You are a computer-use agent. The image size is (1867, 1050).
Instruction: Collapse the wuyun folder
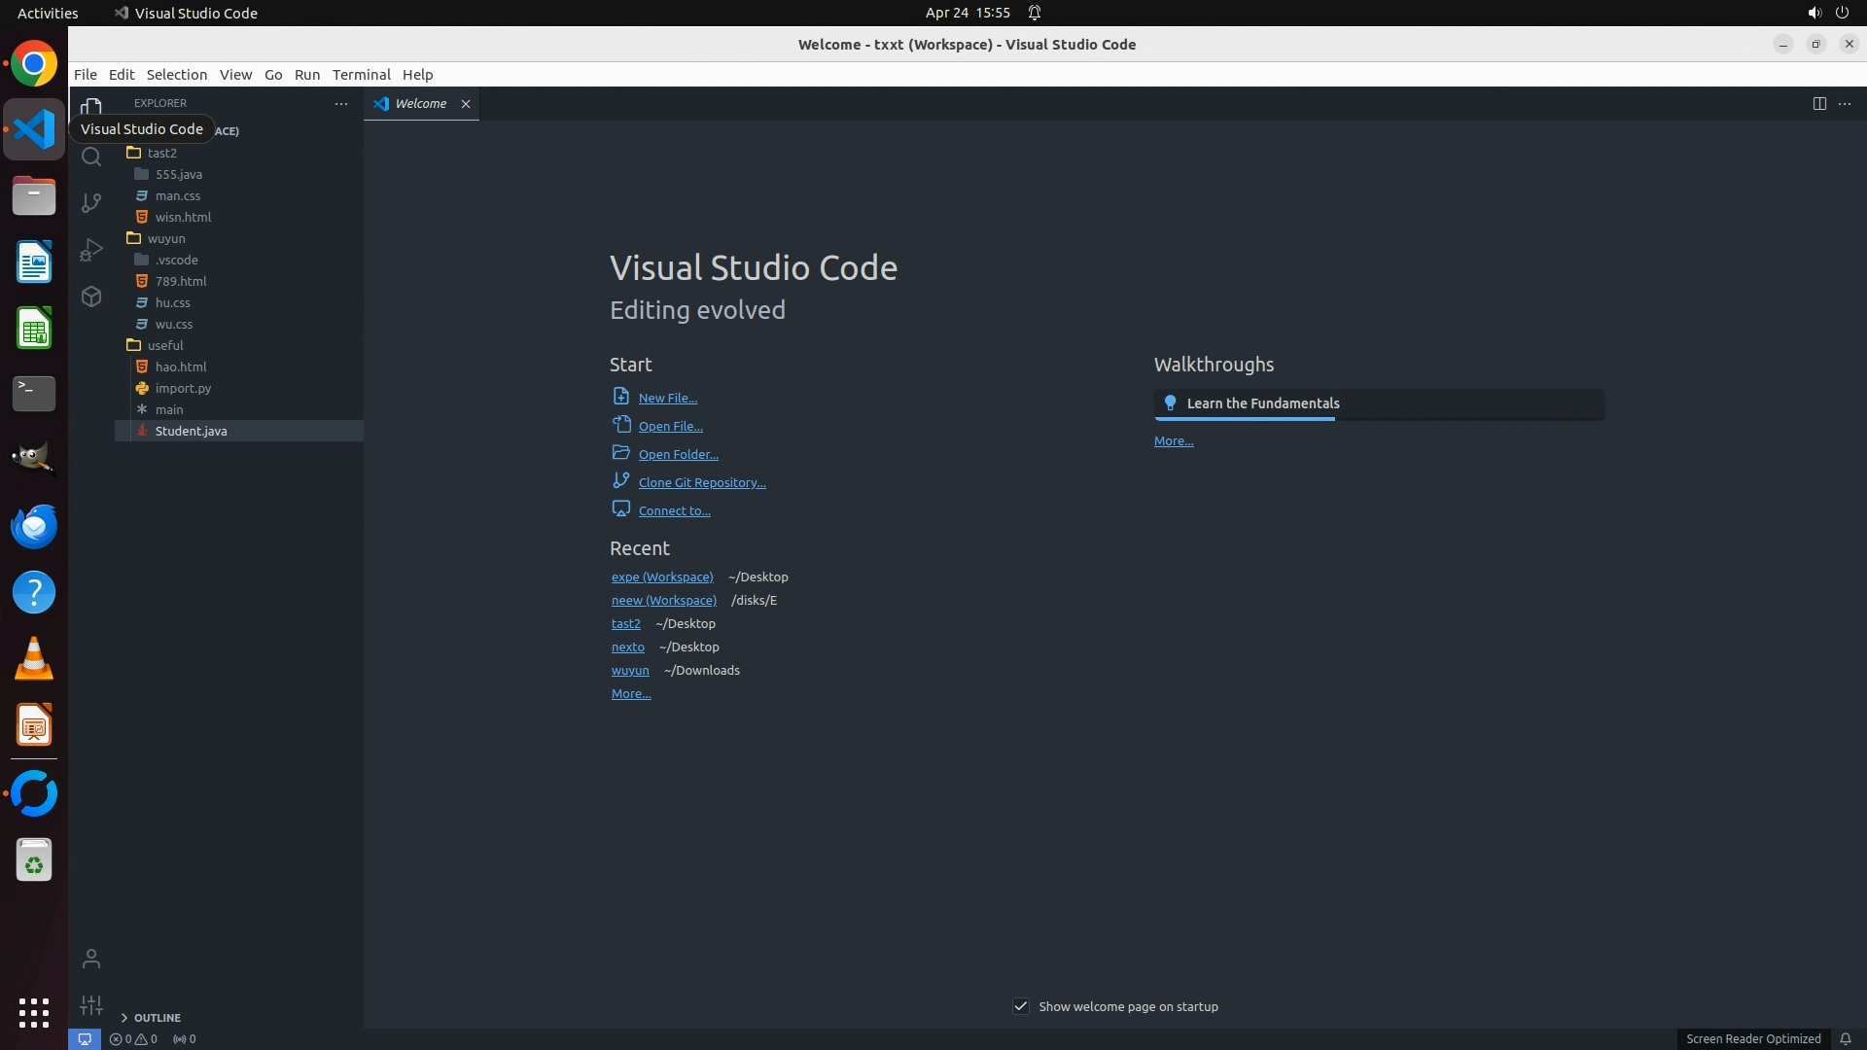pos(165,238)
